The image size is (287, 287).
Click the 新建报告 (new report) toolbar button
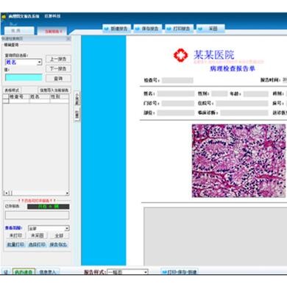(x=116, y=29)
